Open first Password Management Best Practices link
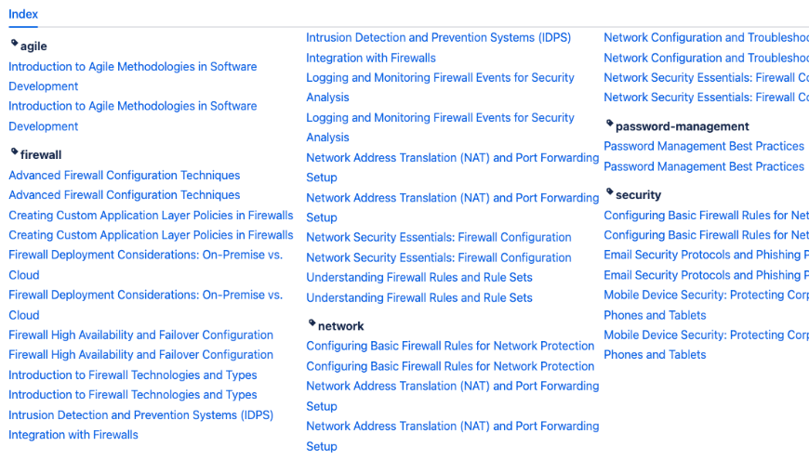The height and width of the screenshot is (460, 809). pyautogui.click(x=703, y=147)
